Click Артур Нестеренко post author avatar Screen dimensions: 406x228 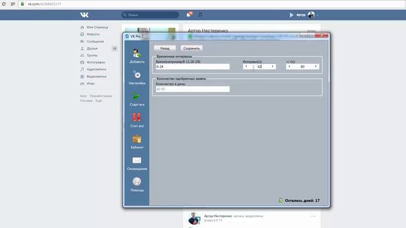[x=194, y=218]
